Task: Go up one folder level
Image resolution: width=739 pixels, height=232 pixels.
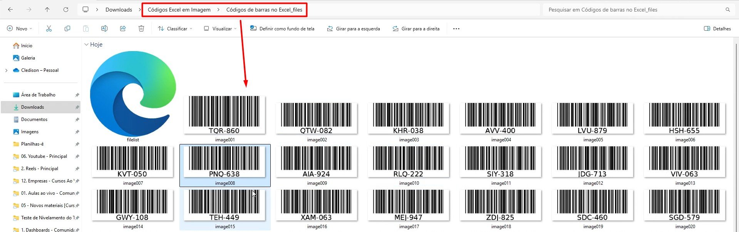Action: coord(47,10)
